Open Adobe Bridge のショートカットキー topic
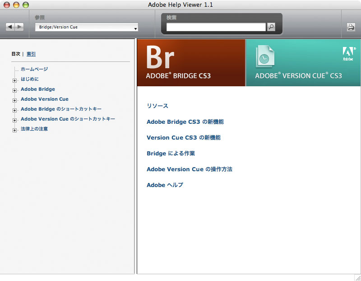This screenshot has width=361, height=281. tap(61, 109)
